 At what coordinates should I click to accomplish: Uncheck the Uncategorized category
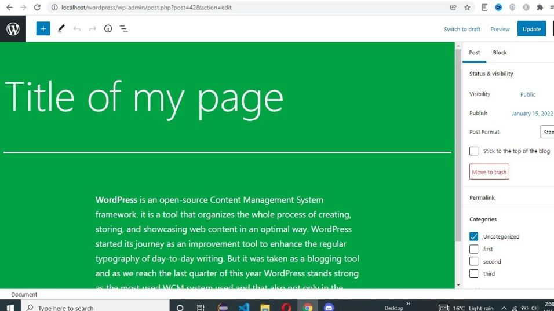(x=473, y=236)
